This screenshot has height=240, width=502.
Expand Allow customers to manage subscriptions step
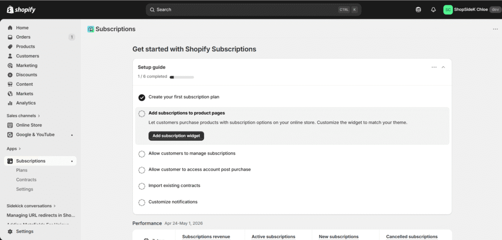tap(192, 153)
